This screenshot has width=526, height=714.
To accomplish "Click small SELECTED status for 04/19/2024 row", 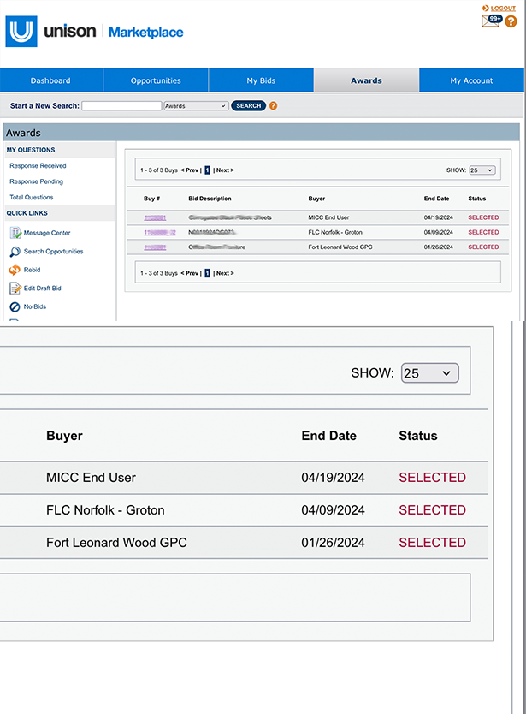I will pos(483,217).
